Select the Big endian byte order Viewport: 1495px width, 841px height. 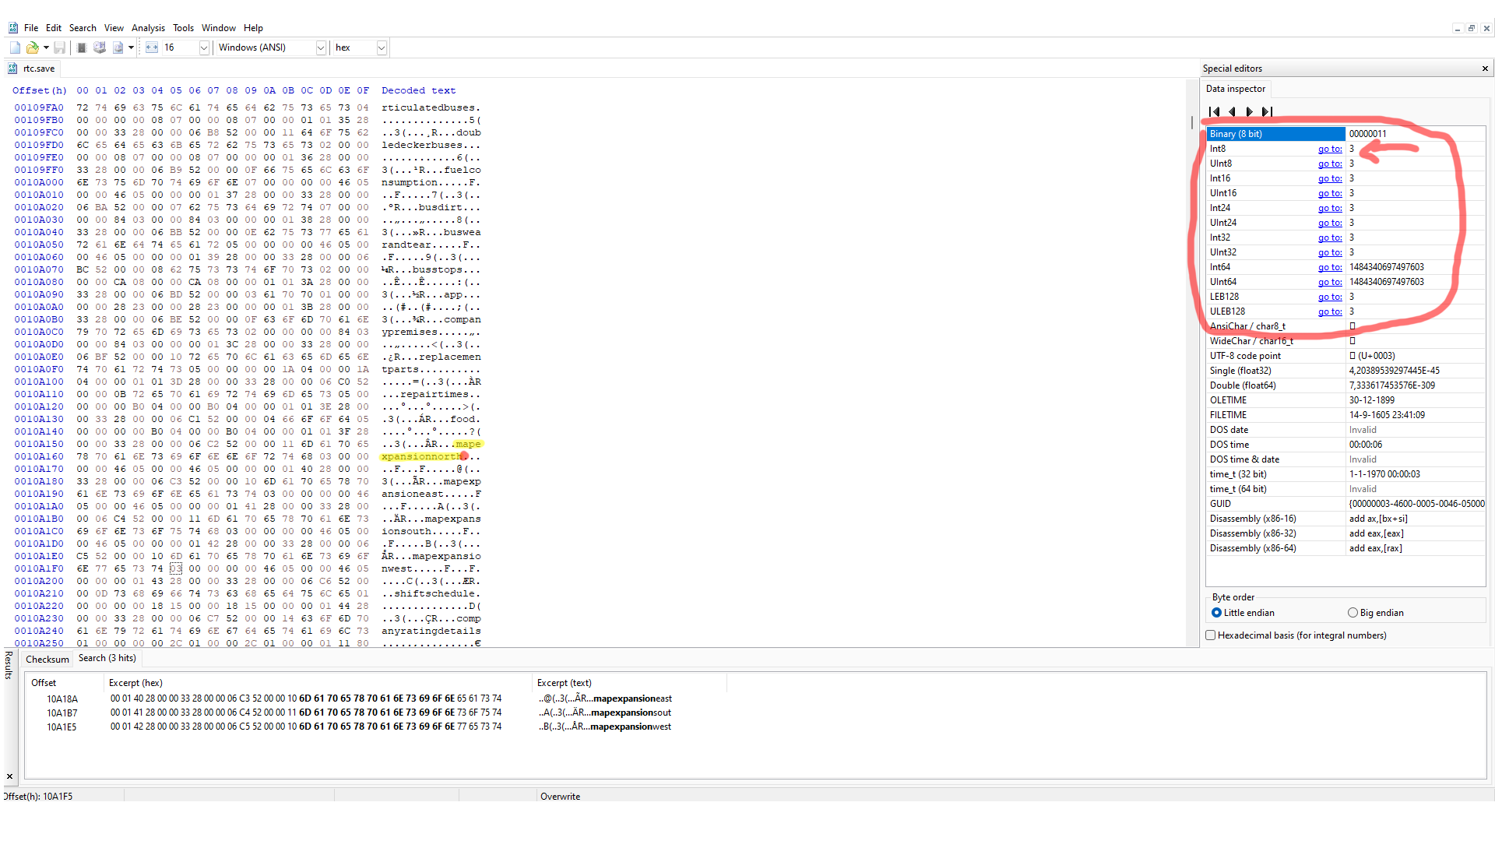(x=1353, y=613)
